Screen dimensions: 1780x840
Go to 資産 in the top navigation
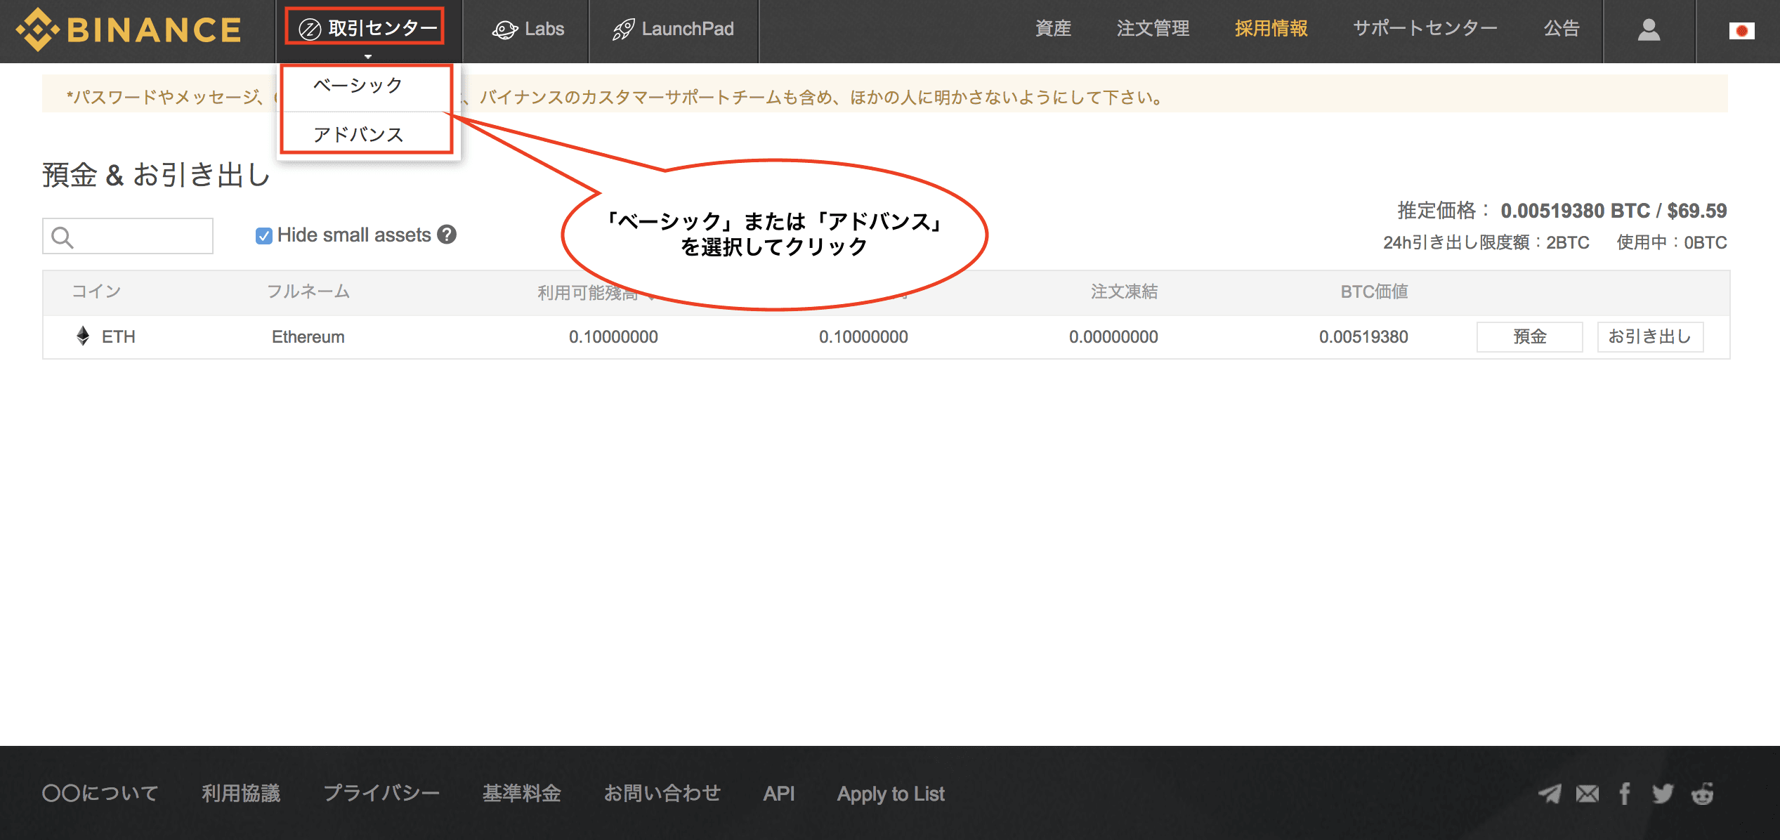1053,29
